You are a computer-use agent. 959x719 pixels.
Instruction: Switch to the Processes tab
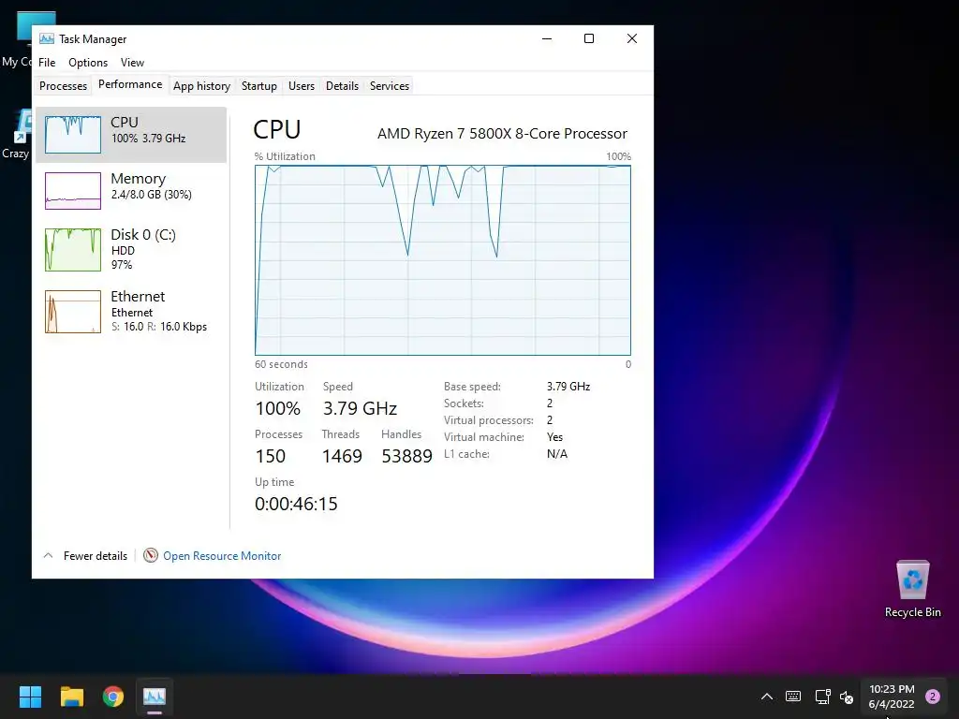(x=63, y=85)
